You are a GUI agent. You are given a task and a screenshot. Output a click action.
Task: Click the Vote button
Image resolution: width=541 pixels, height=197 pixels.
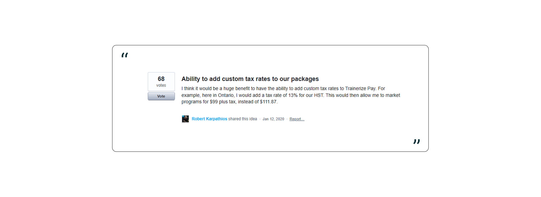point(161,96)
